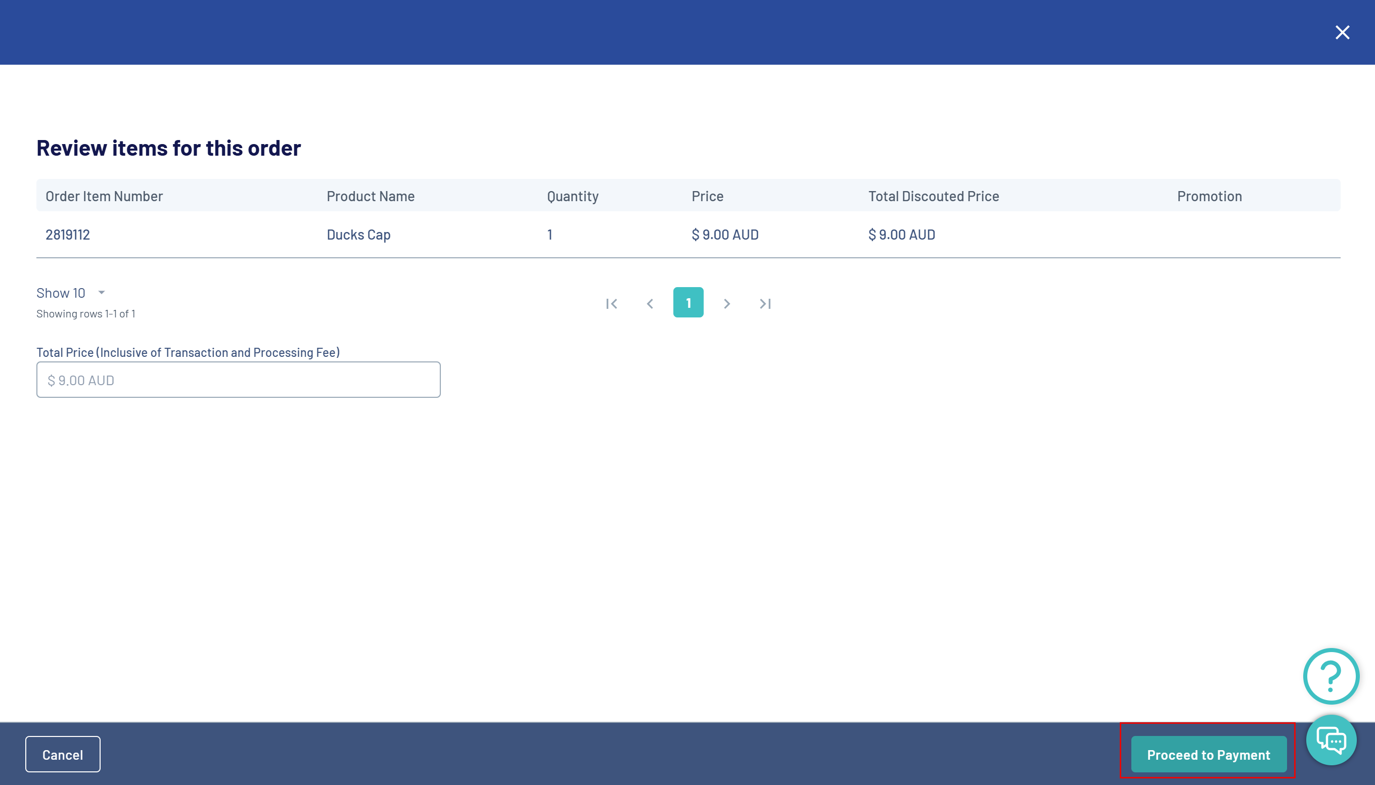Select page 1 in pagination
This screenshot has width=1375, height=785.
click(x=688, y=302)
